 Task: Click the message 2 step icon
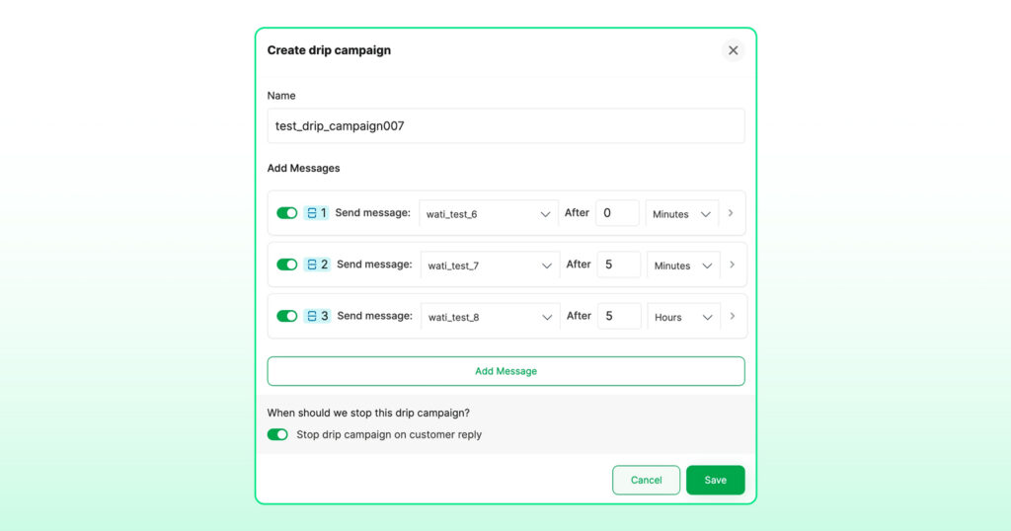pyautogui.click(x=312, y=265)
